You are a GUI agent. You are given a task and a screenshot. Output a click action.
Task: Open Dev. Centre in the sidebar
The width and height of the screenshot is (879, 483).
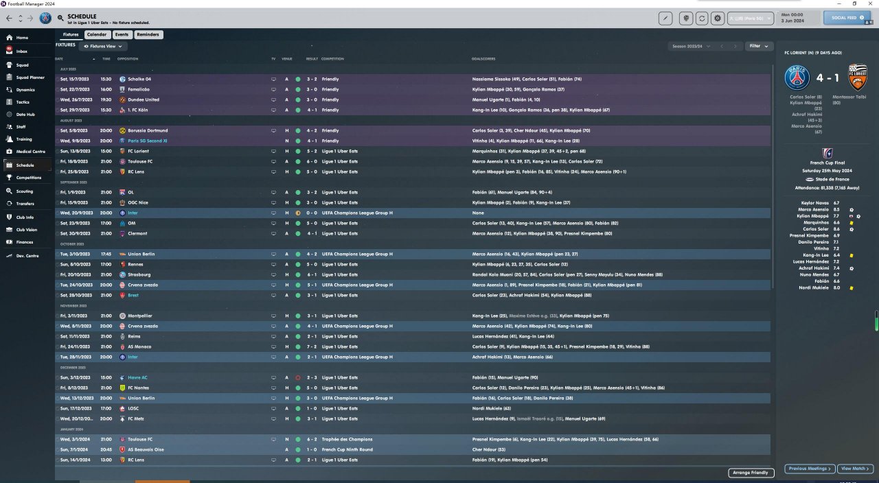point(27,256)
